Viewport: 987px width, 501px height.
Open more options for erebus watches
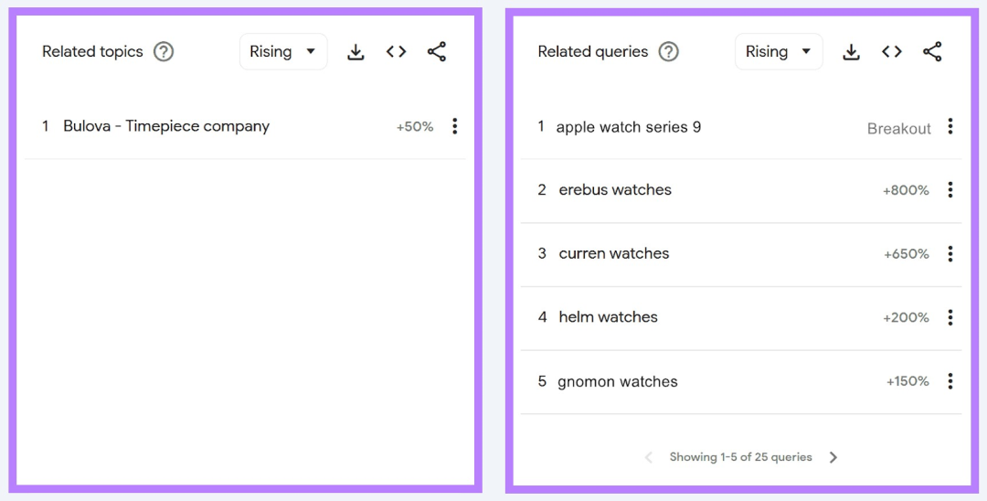pyautogui.click(x=950, y=190)
